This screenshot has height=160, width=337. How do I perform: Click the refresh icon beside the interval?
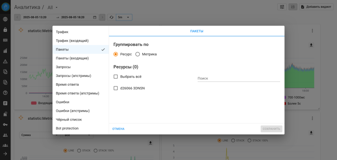111,17
